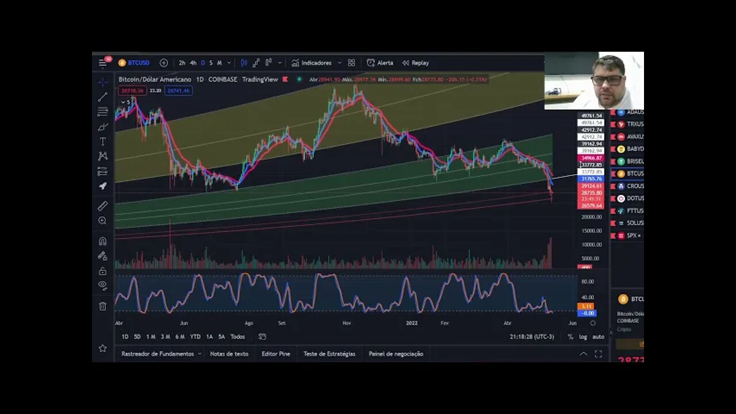Toggle percent scale
Screen dimensions: 736x414
(x=570, y=336)
